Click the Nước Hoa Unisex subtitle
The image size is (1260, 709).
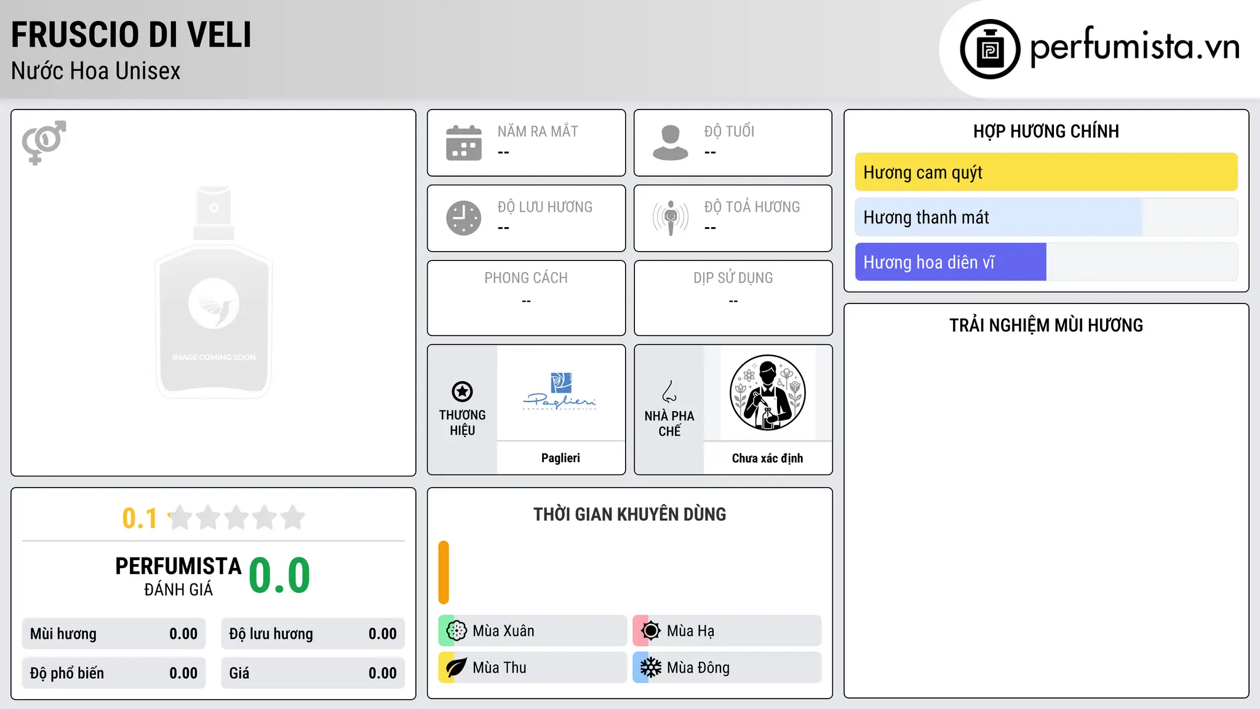click(96, 71)
